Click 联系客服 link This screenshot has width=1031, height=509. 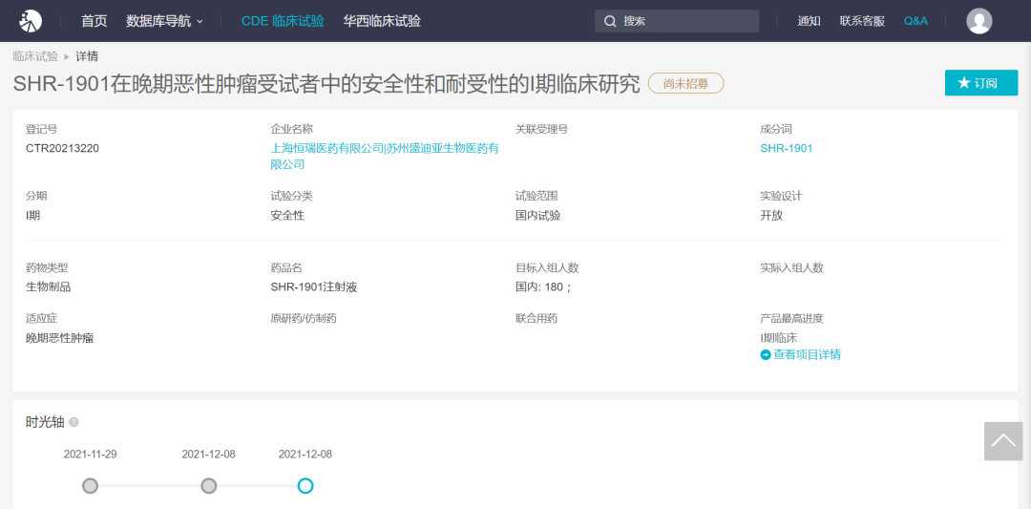coord(862,21)
